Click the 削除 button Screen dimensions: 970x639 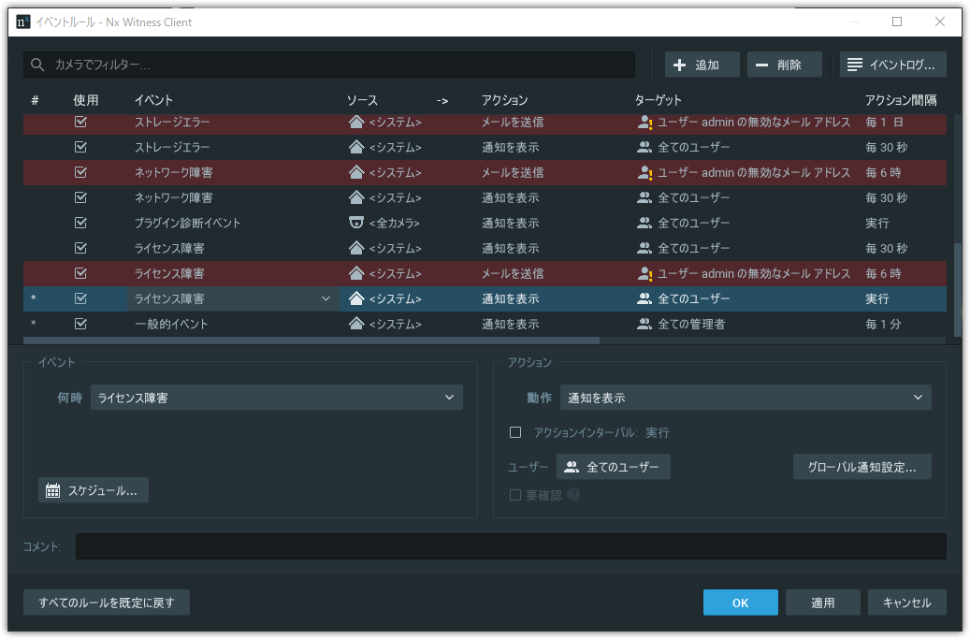pos(785,65)
